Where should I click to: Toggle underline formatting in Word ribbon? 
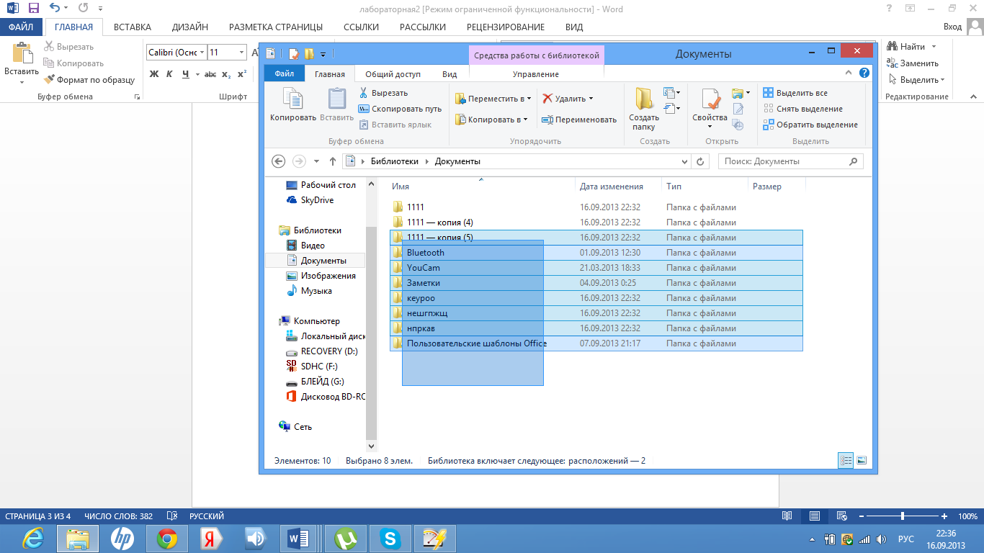(x=186, y=74)
